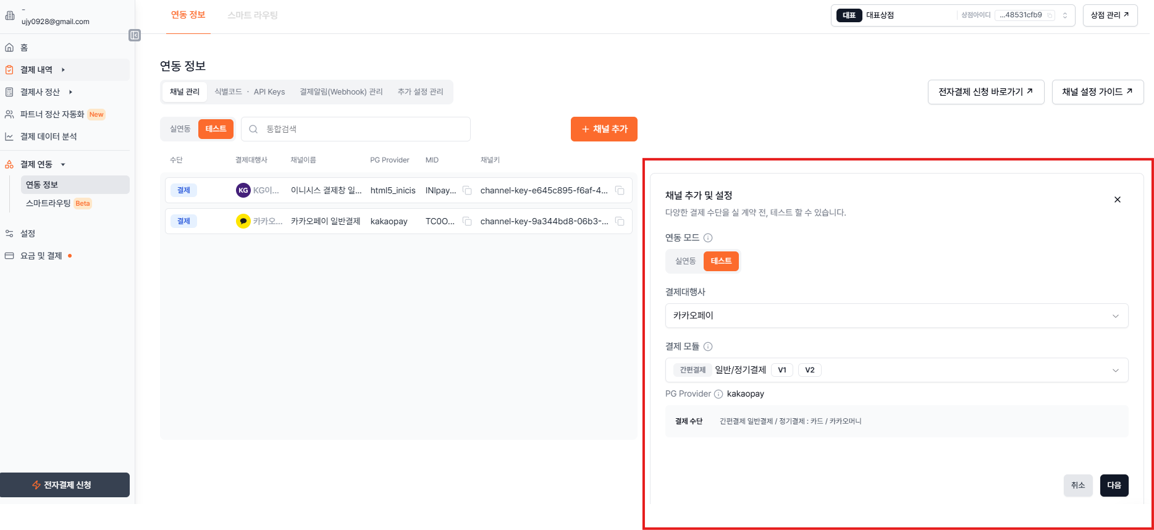The image size is (1154, 530).
Task: Click the PG Provider info icon
Action: pyautogui.click(x=718, y=394)
